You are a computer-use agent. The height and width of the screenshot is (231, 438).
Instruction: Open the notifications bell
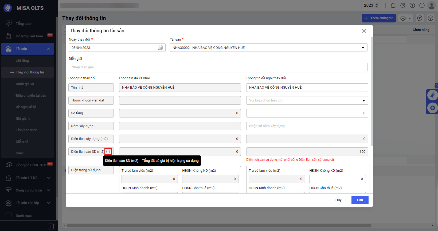point(393,5)
